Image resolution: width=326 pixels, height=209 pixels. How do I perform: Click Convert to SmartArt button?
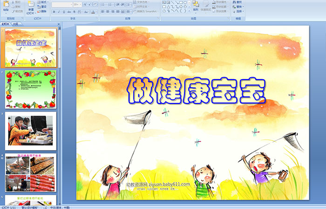(146, 11)
